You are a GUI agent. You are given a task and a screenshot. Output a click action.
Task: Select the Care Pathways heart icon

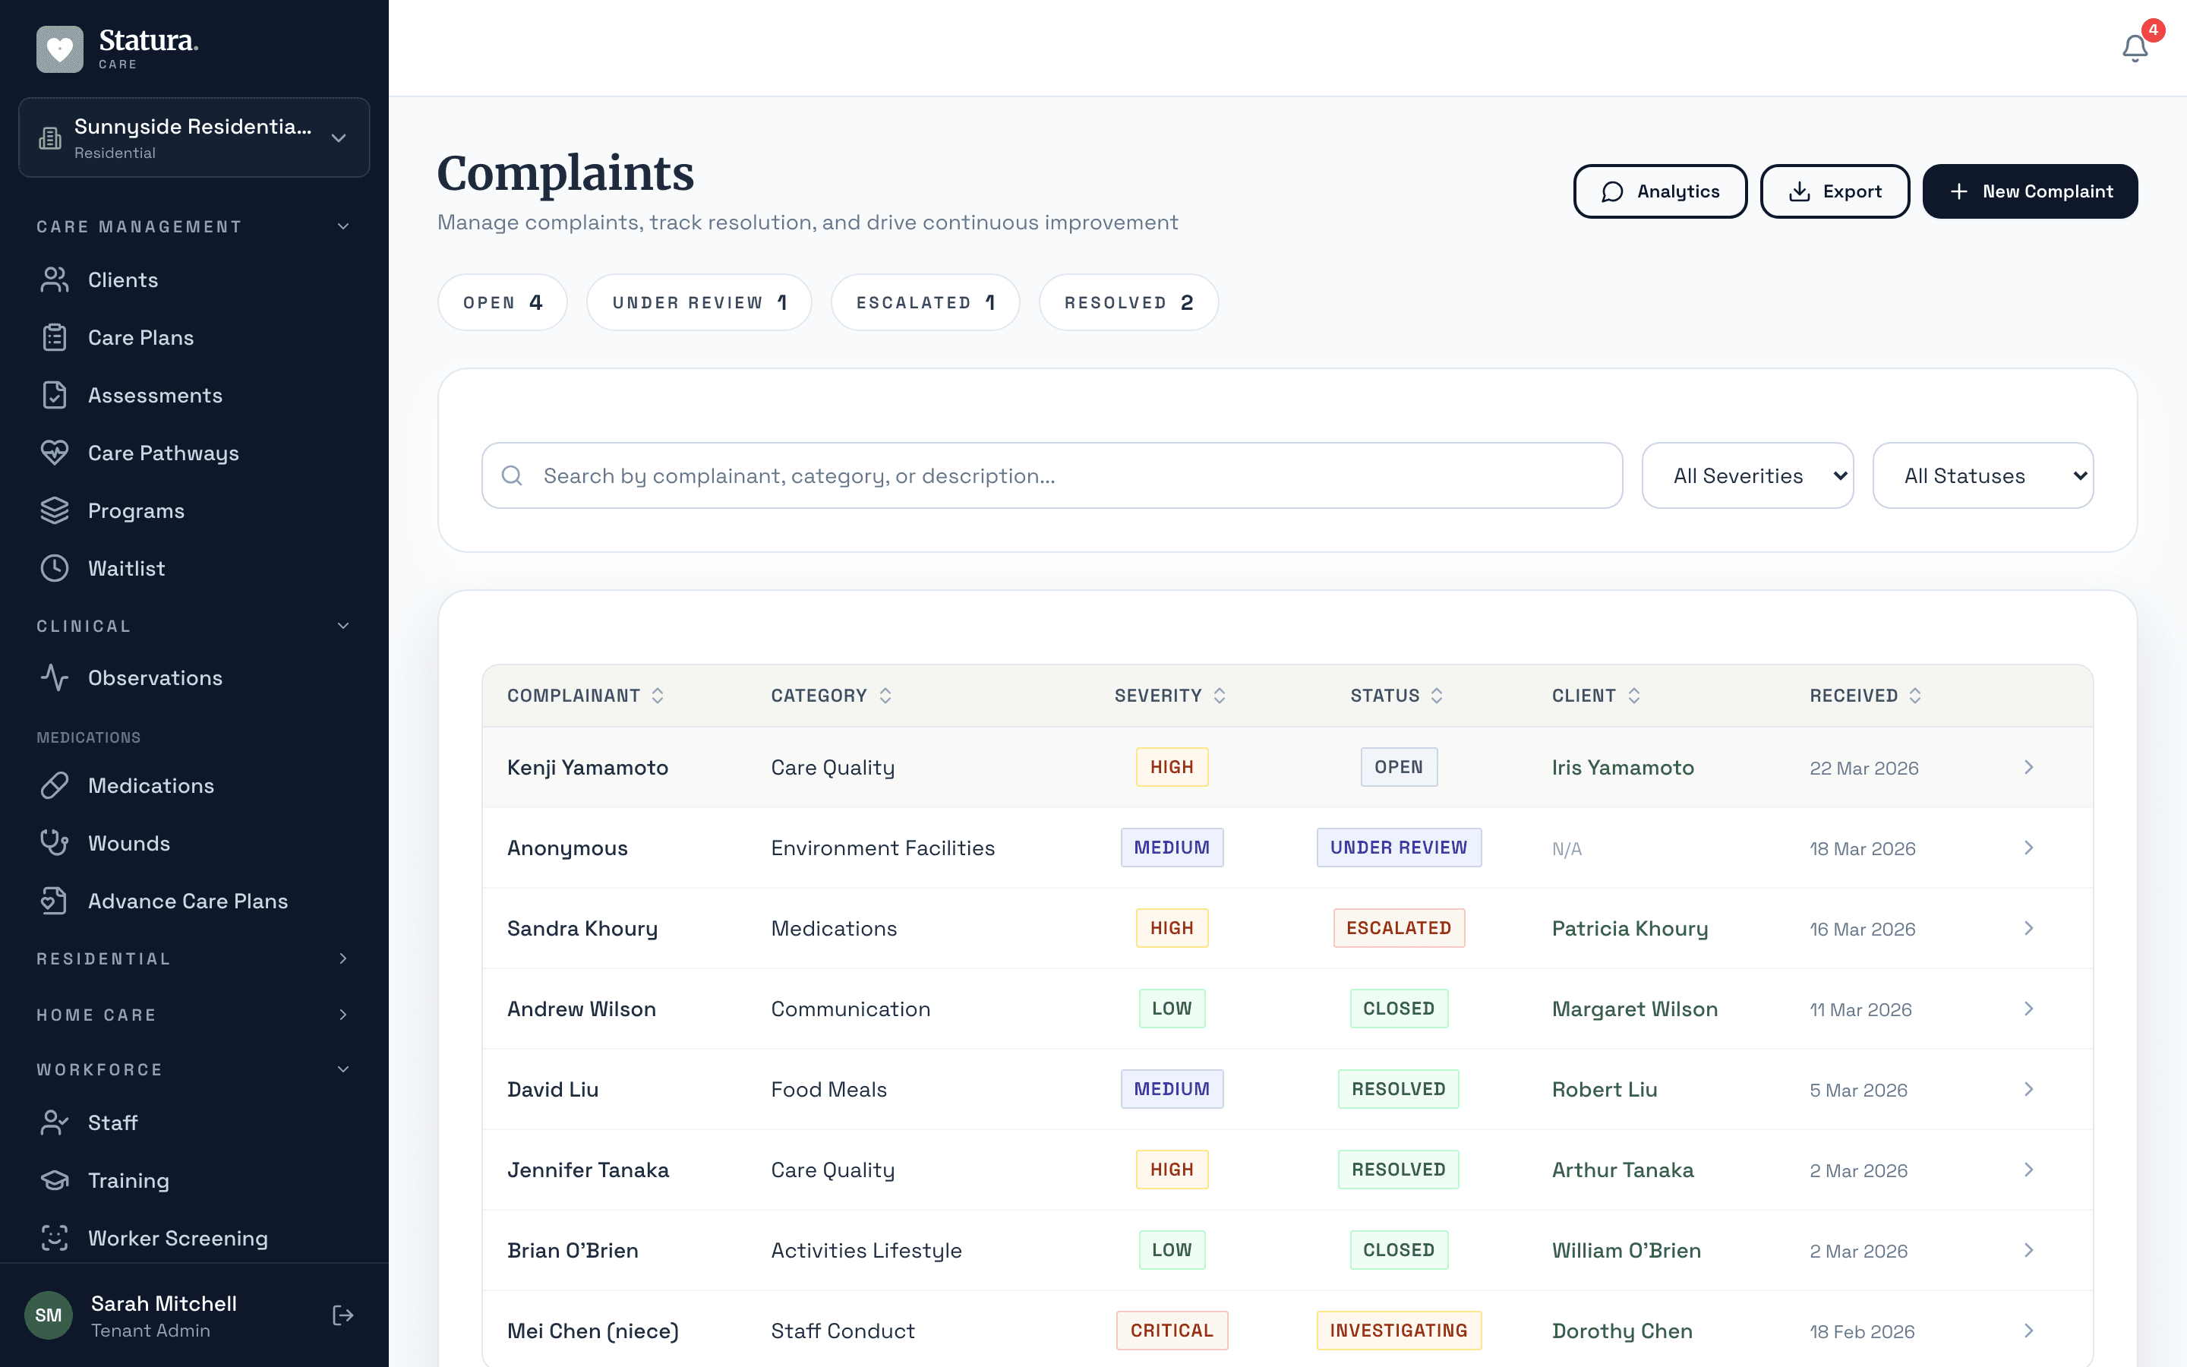54,452
